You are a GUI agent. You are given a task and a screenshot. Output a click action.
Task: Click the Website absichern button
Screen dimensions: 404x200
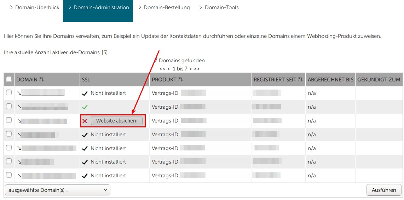point(117,121)
